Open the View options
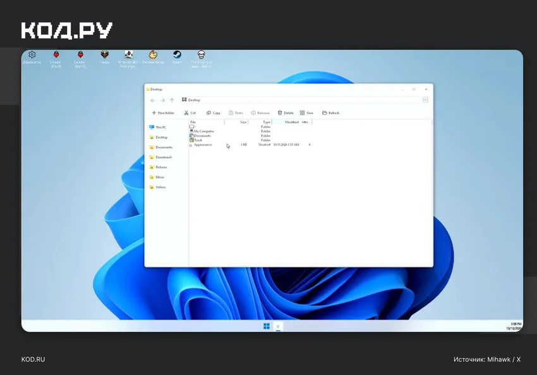 tap(306, 113)
